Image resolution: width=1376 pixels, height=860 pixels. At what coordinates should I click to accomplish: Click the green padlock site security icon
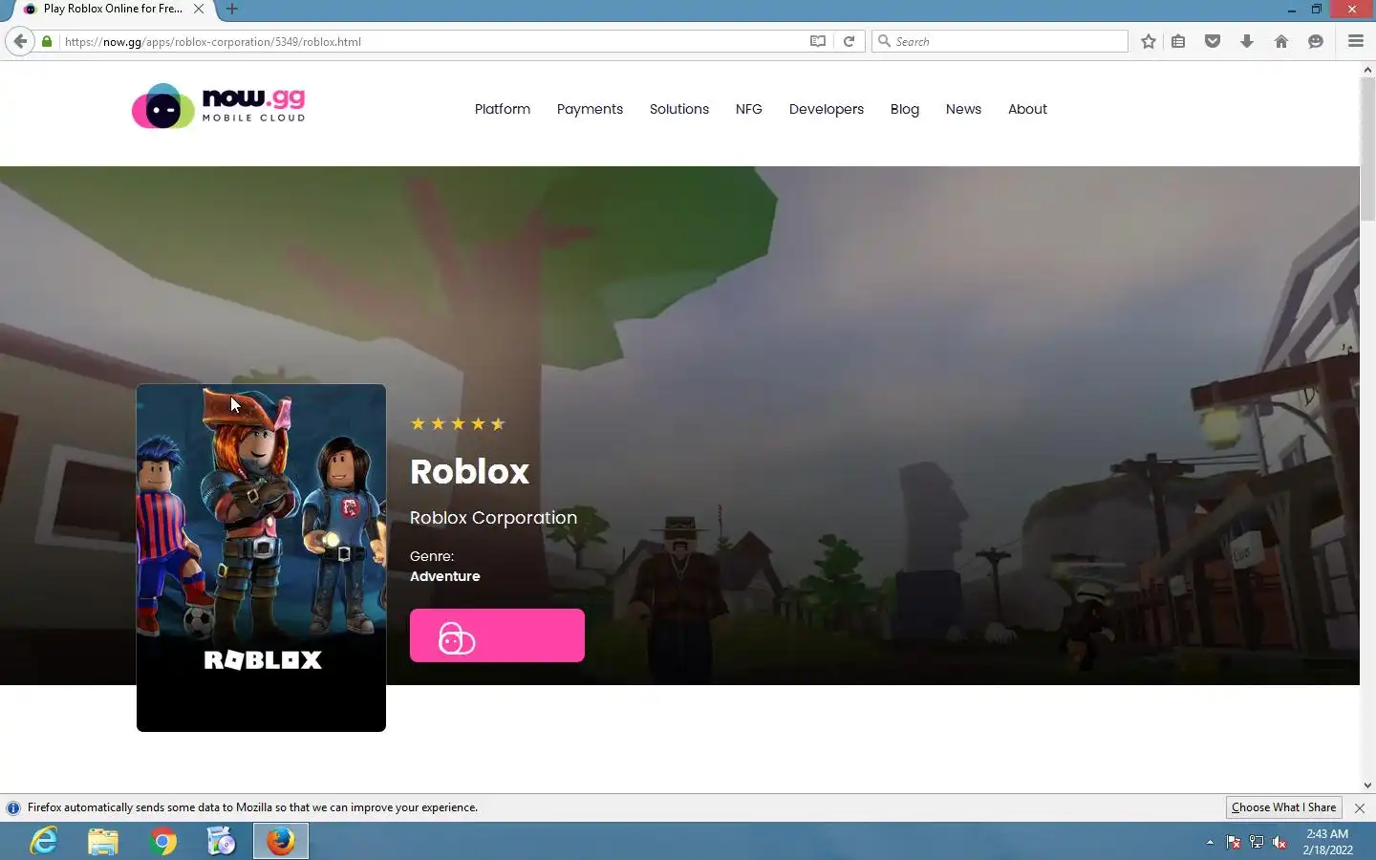click(x=47, y=41)
